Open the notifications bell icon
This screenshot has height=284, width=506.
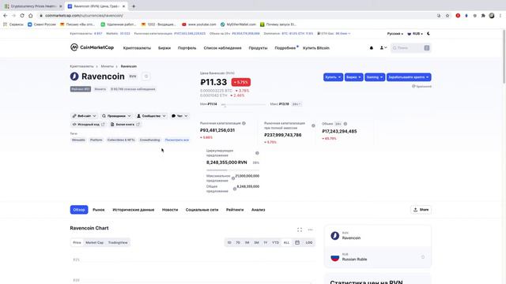point(371,48)
